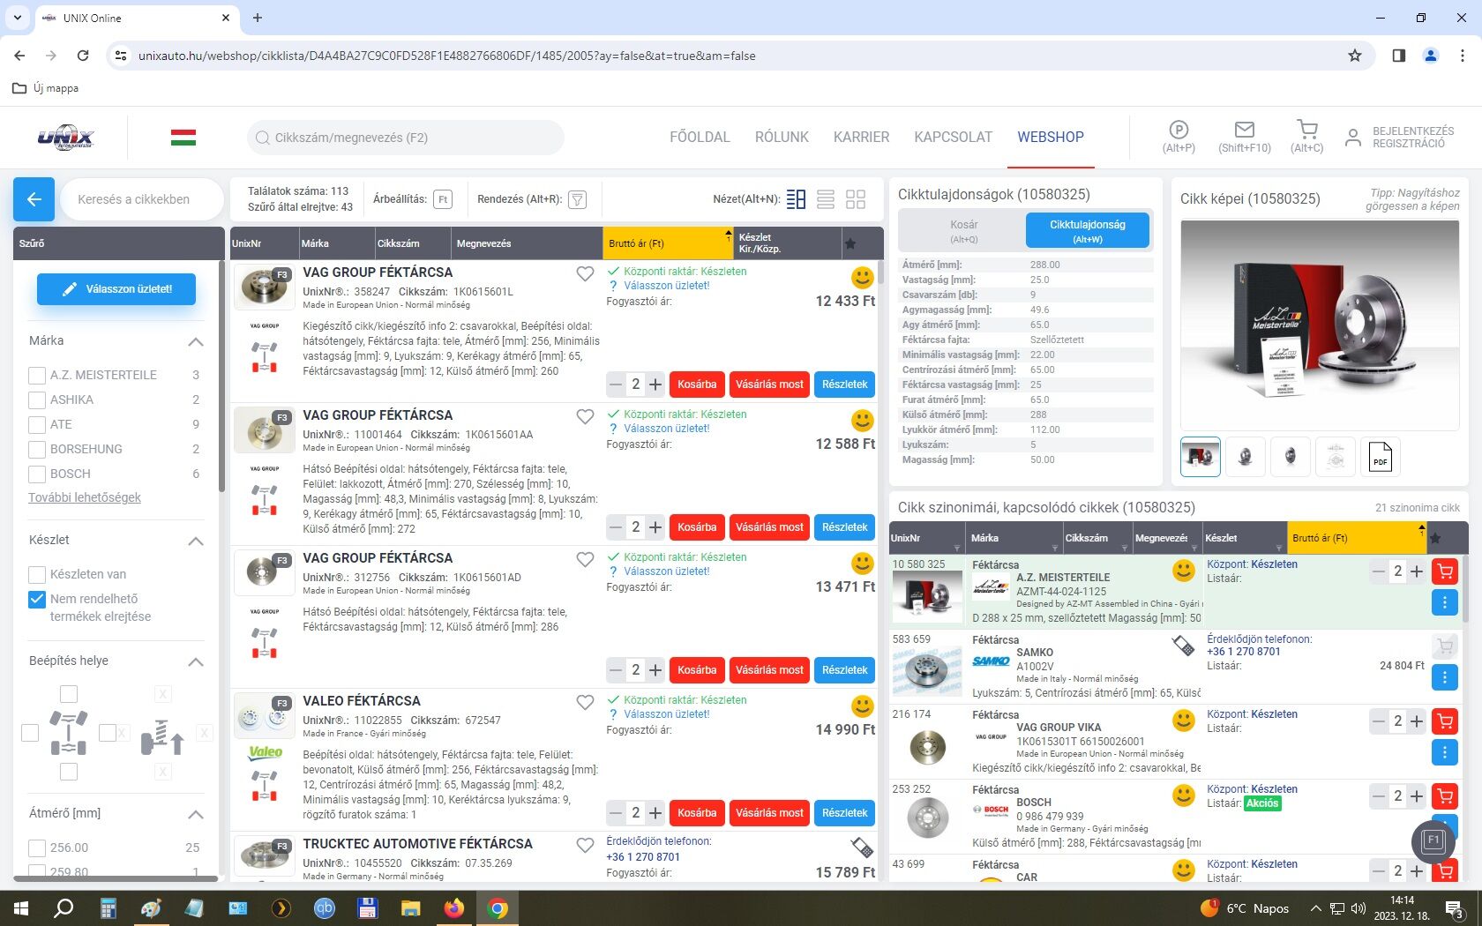Check the BORSEHUNG brand filter

(x=37, y=449)
